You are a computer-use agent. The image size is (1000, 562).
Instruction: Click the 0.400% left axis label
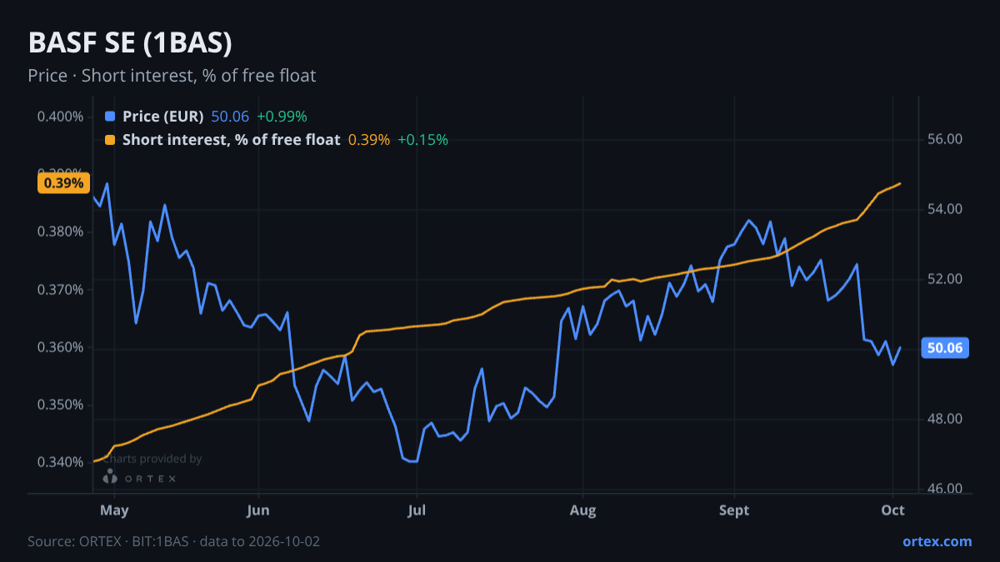(x=60, y=117)
